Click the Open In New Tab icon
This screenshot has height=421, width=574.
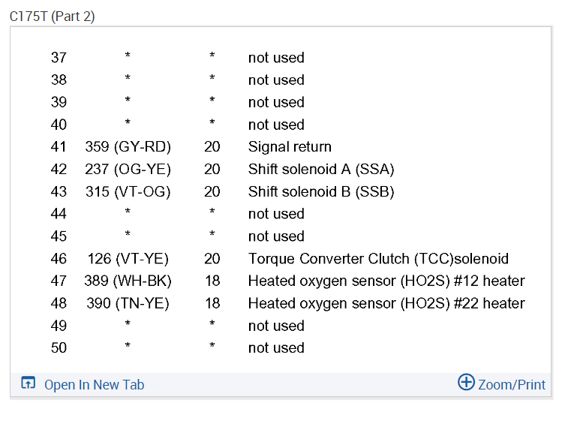(x=28, y=383)
